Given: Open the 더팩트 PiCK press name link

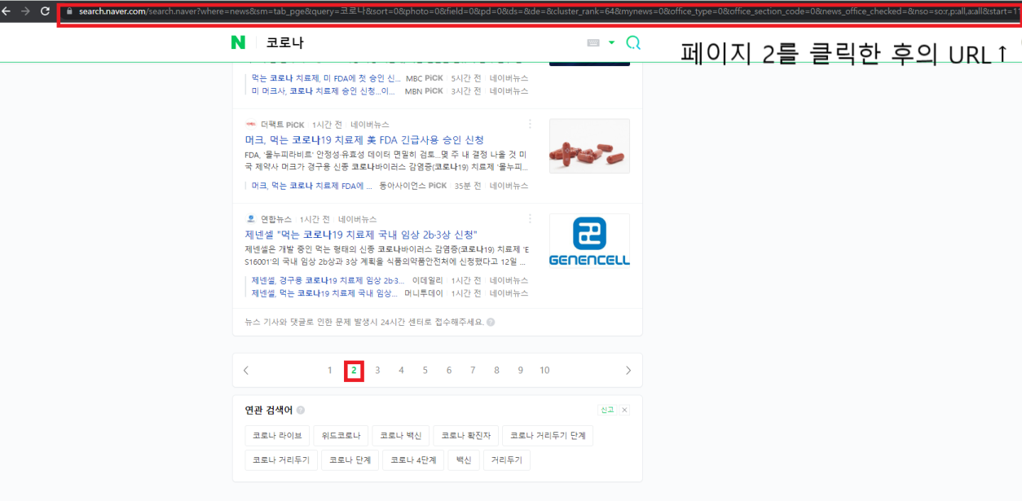Looking at the screenshot, I should point(282,125).
